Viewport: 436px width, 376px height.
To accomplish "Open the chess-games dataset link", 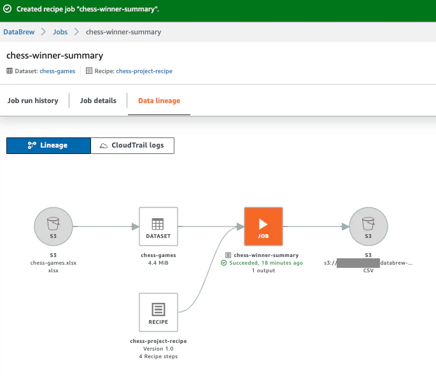I will tap(57, 71).
